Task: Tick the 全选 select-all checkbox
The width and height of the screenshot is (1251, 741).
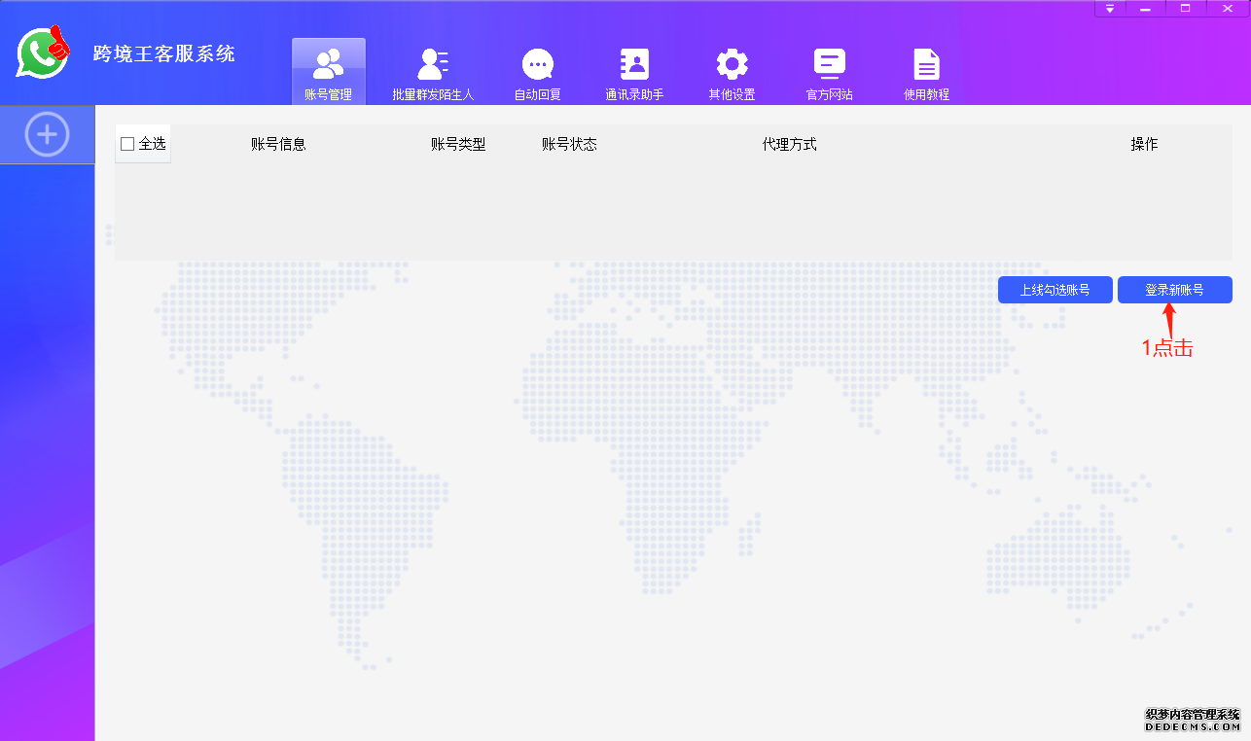Action: [x=127, y=144]
